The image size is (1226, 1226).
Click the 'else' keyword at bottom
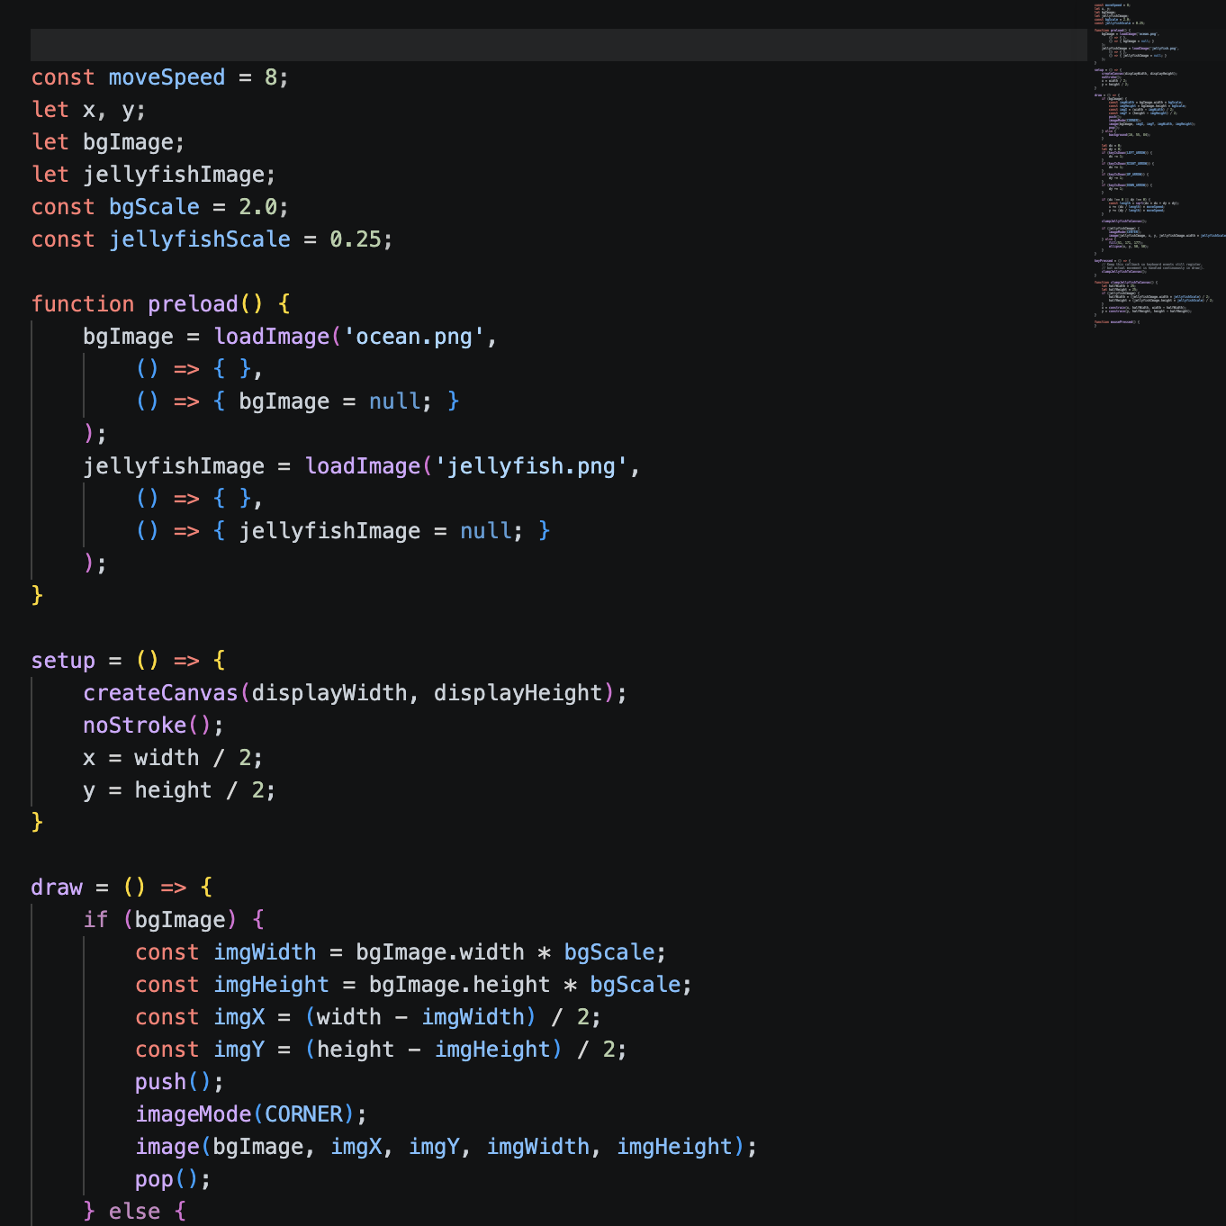pyautogui.click(x=134, y=1212)
